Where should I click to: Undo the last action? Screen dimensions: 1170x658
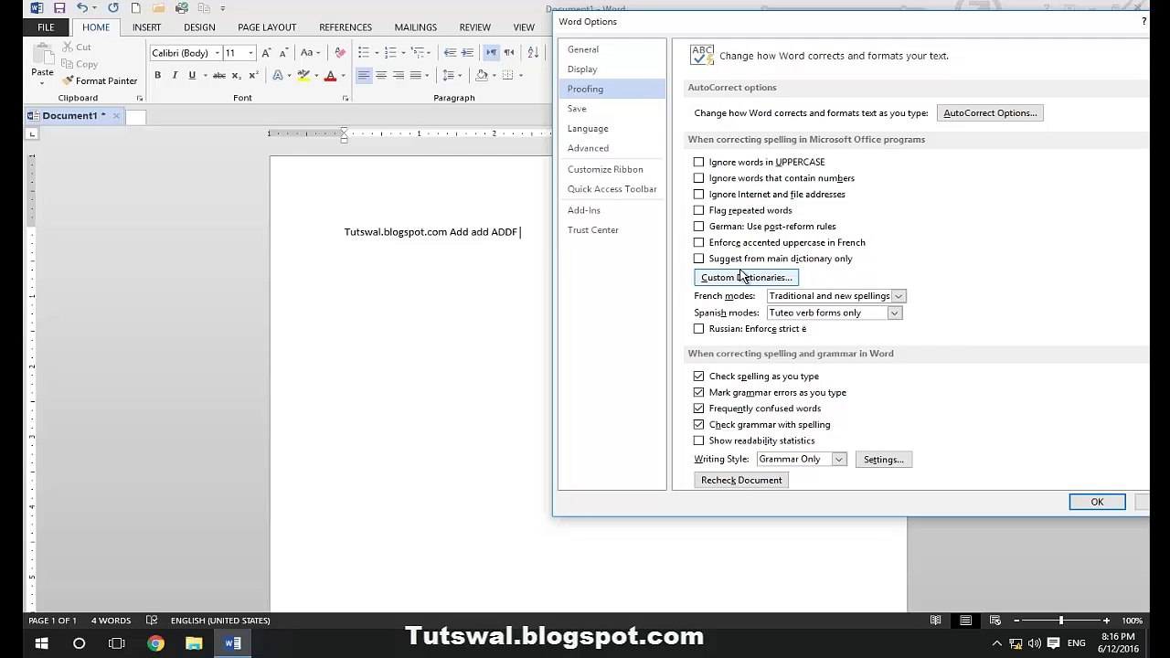82,8
